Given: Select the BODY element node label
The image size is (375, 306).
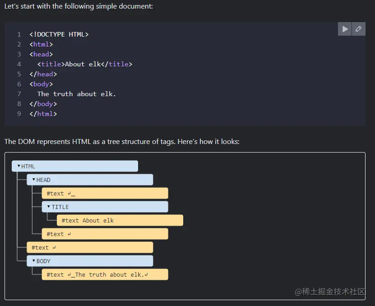Looking at the screenshot, I should pos(43,261).
